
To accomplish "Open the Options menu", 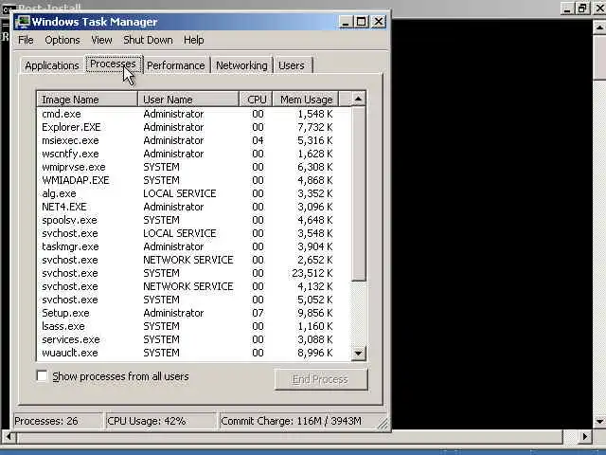I will click(62, 40).
